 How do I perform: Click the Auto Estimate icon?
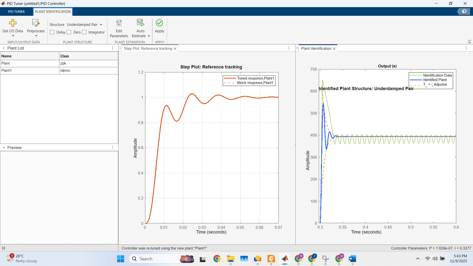140,23
